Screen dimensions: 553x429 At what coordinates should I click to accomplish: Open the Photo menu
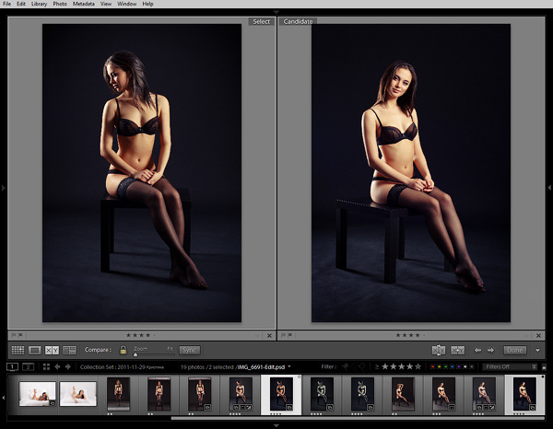[60, 4]
